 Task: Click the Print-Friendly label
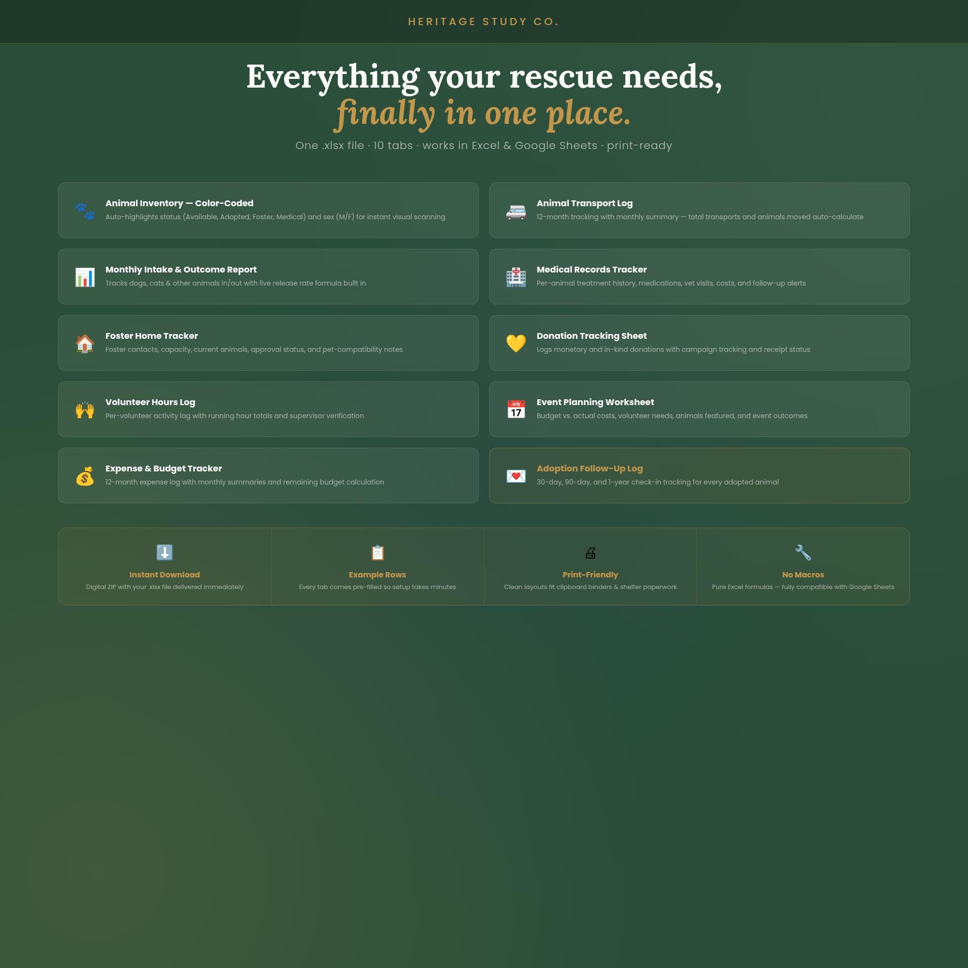coord(590,575)
